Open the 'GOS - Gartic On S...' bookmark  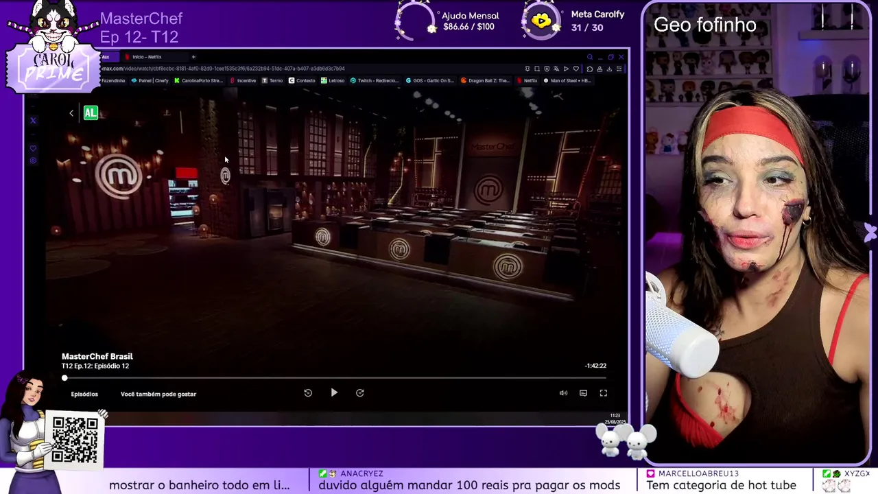[430, 80]
